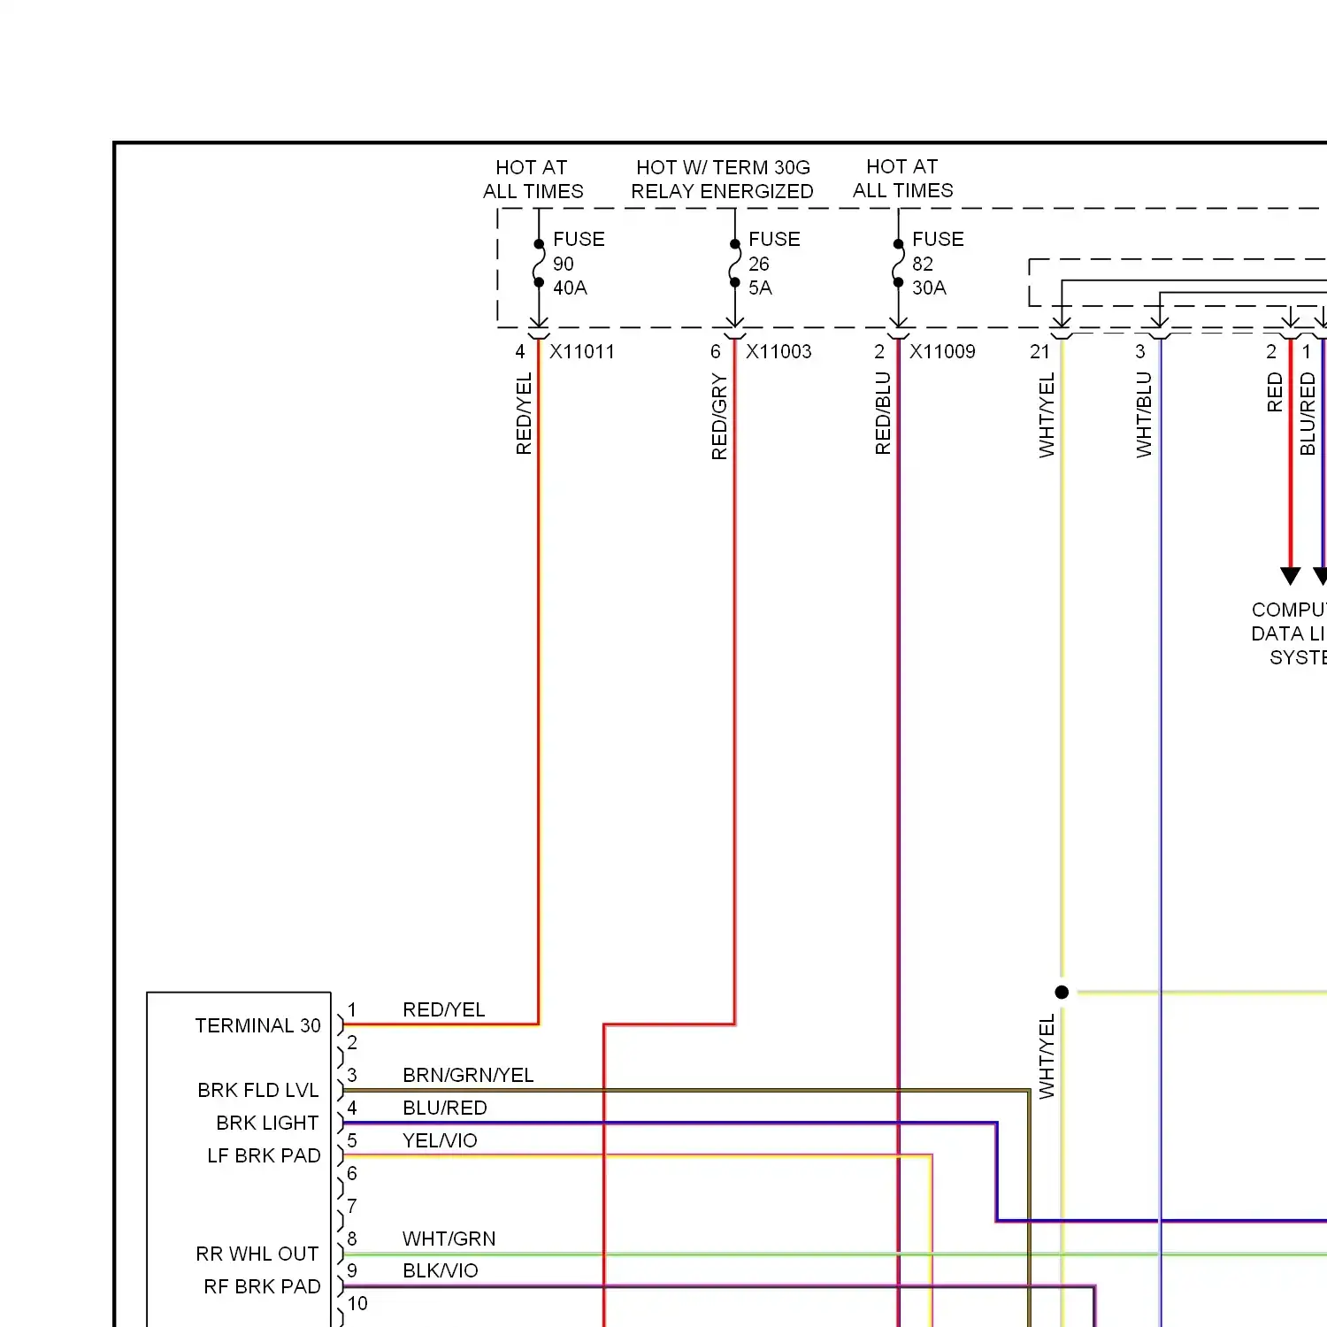Click upper vertical "WHT/YEL" label near pin 21
1327x1327 pixels.
click(1047, 415)
